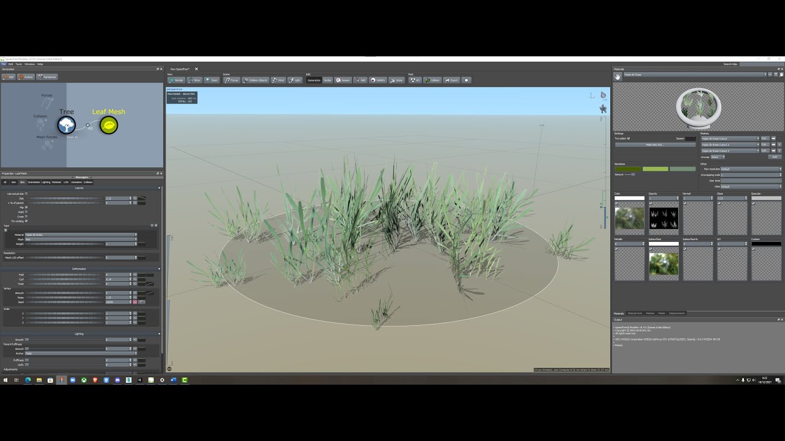Switch to the Animation properties tab

[76, 182]
